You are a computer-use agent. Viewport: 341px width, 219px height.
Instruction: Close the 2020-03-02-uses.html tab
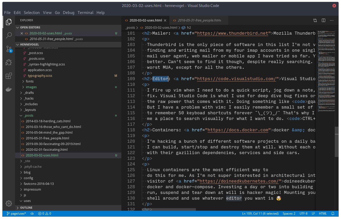165,20
